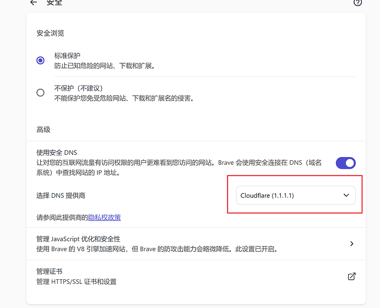Open 管理证书 external link icon
The width and height of the screenshot is (380, 308).
pyautogui.click(x=352, y=277)
